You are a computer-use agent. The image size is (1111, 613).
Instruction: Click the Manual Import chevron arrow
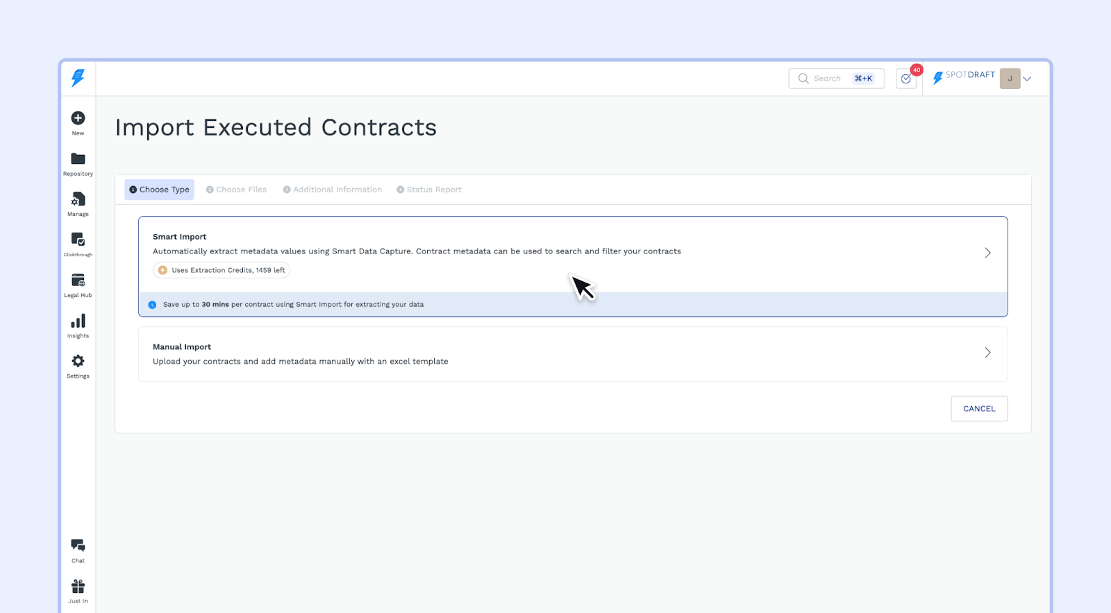tap(987, 353)
